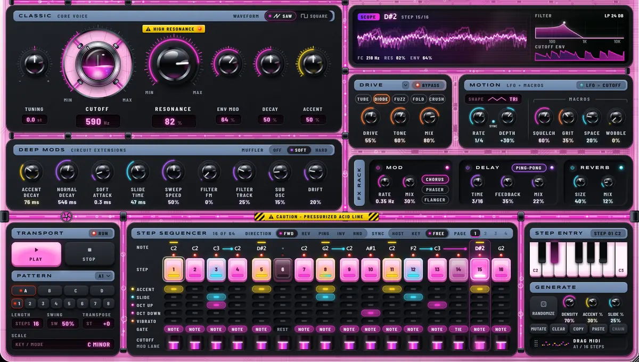Select the SAW waveform
Viewport: 639px width, 362px height.
click(x=281, y=16)
